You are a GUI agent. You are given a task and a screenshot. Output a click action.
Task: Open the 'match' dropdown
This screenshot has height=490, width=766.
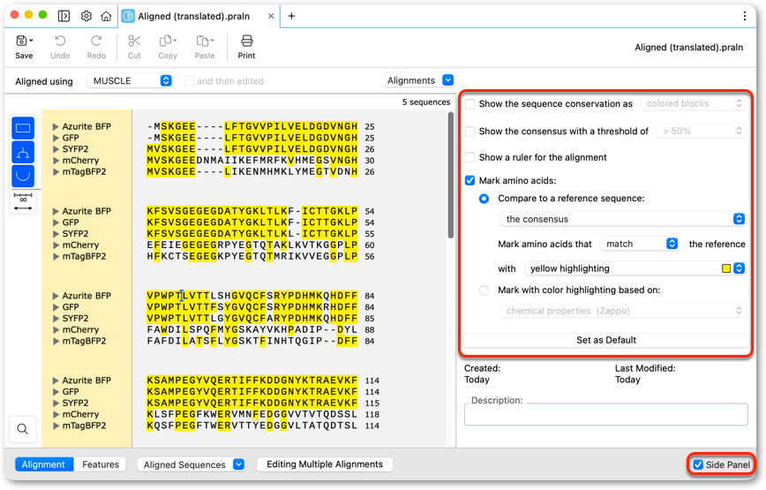click(x=639, y=244)
